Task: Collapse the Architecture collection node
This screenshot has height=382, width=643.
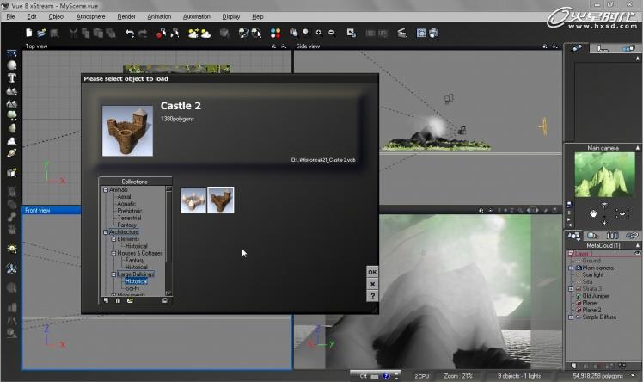Action: tap(106, 232)
